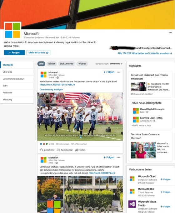This screenshot has height=213, width=175.
Task: Click the Microsoft name on first post
Action: (53, 72)
